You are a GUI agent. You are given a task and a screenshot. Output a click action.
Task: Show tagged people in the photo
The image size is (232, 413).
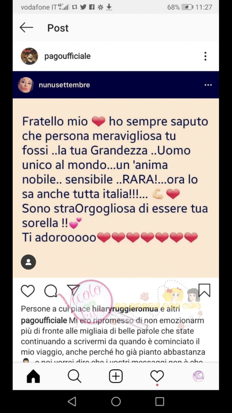[x=28, y=263]
